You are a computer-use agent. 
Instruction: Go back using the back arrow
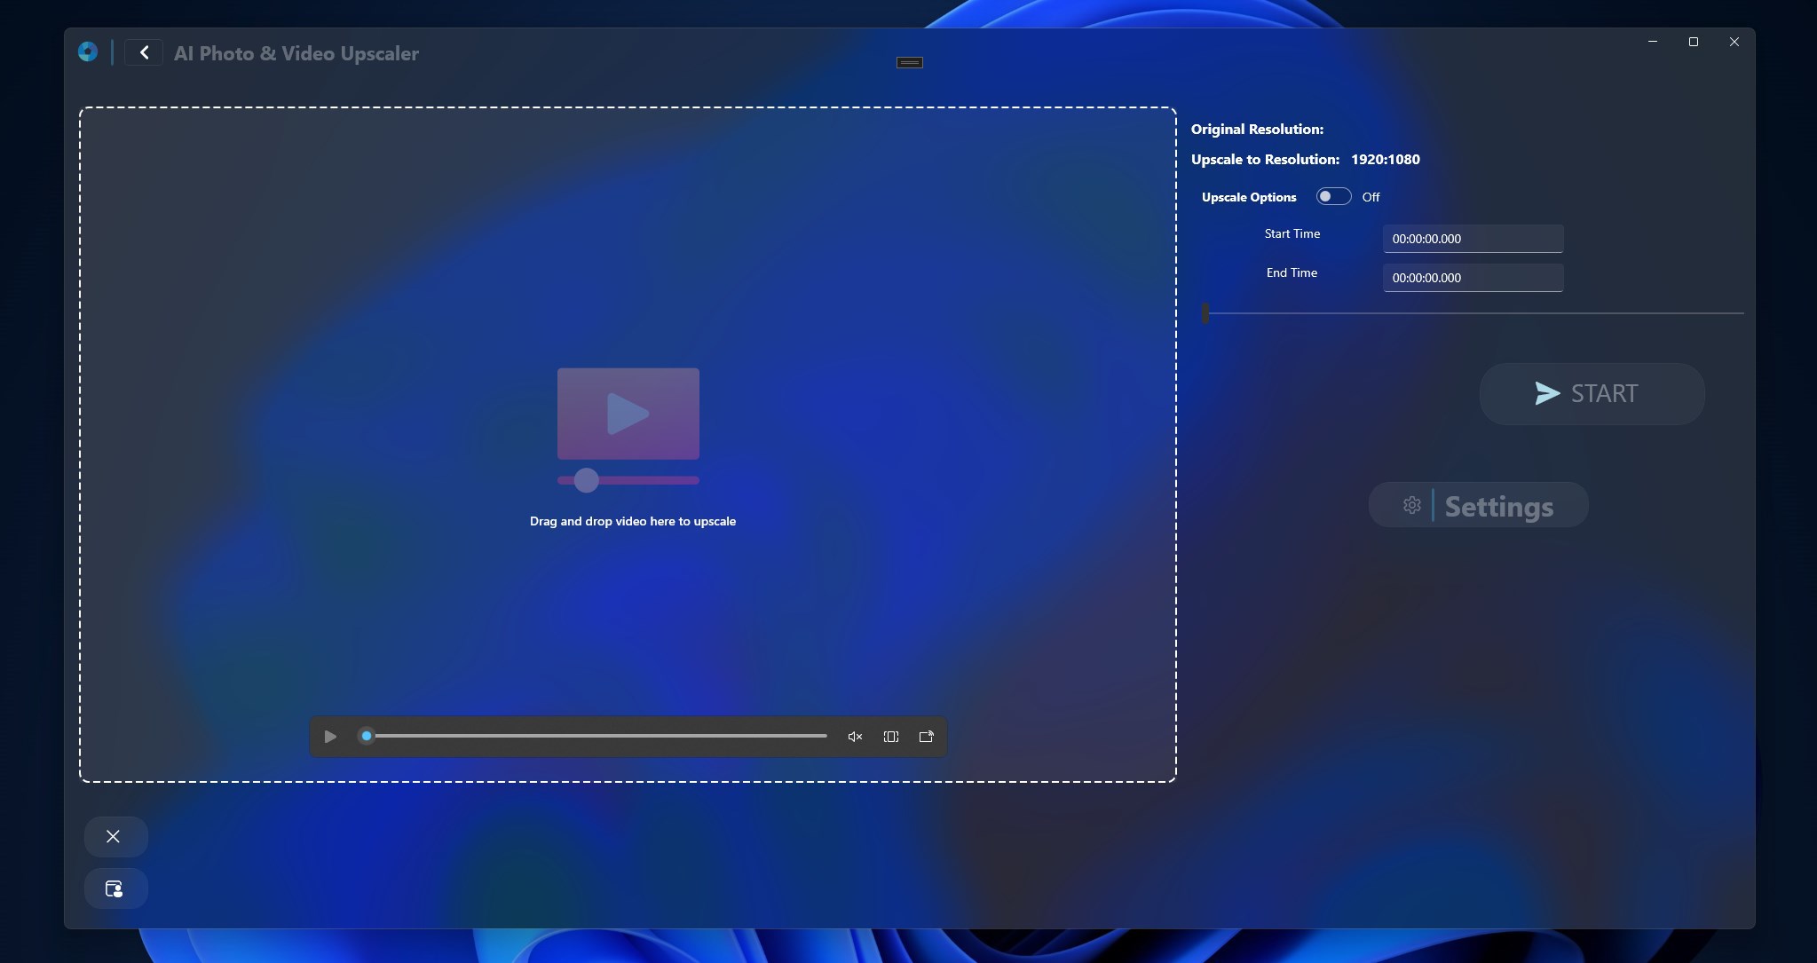click(x=145, y=52)
